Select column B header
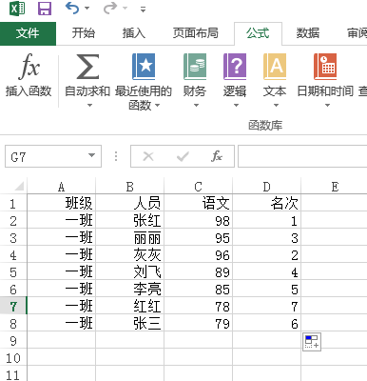The height and width of the screenshot is (381, 367). [130, 187]
